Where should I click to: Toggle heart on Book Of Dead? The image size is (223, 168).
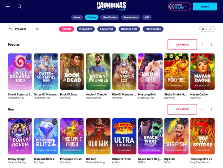tap(81, 57)
